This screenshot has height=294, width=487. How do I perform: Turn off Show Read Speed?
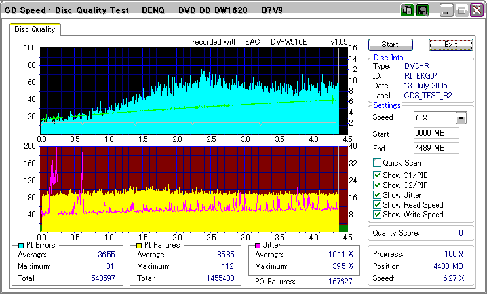[377, 204]
